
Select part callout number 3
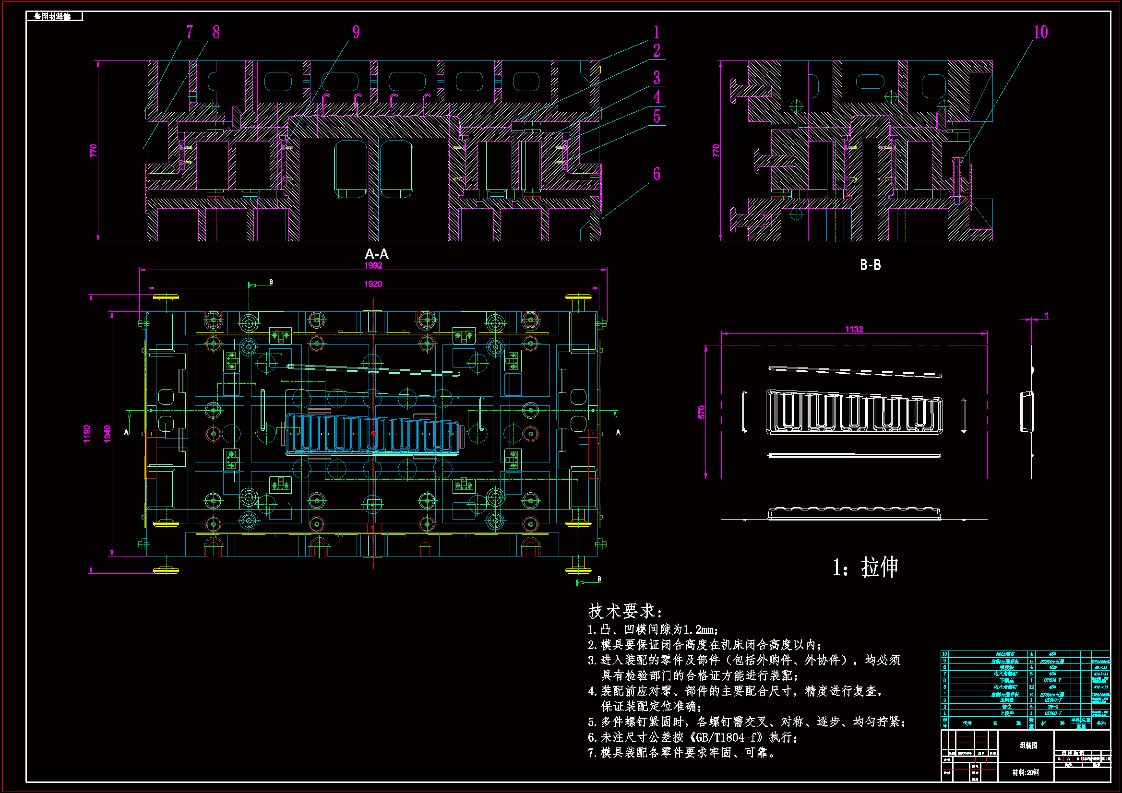click(x=657, y=77)
